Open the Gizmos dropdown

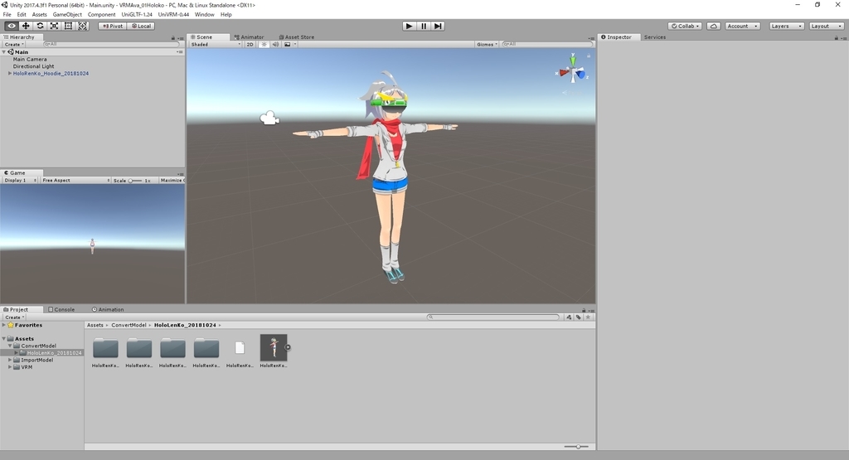click(x=487, y=45)
